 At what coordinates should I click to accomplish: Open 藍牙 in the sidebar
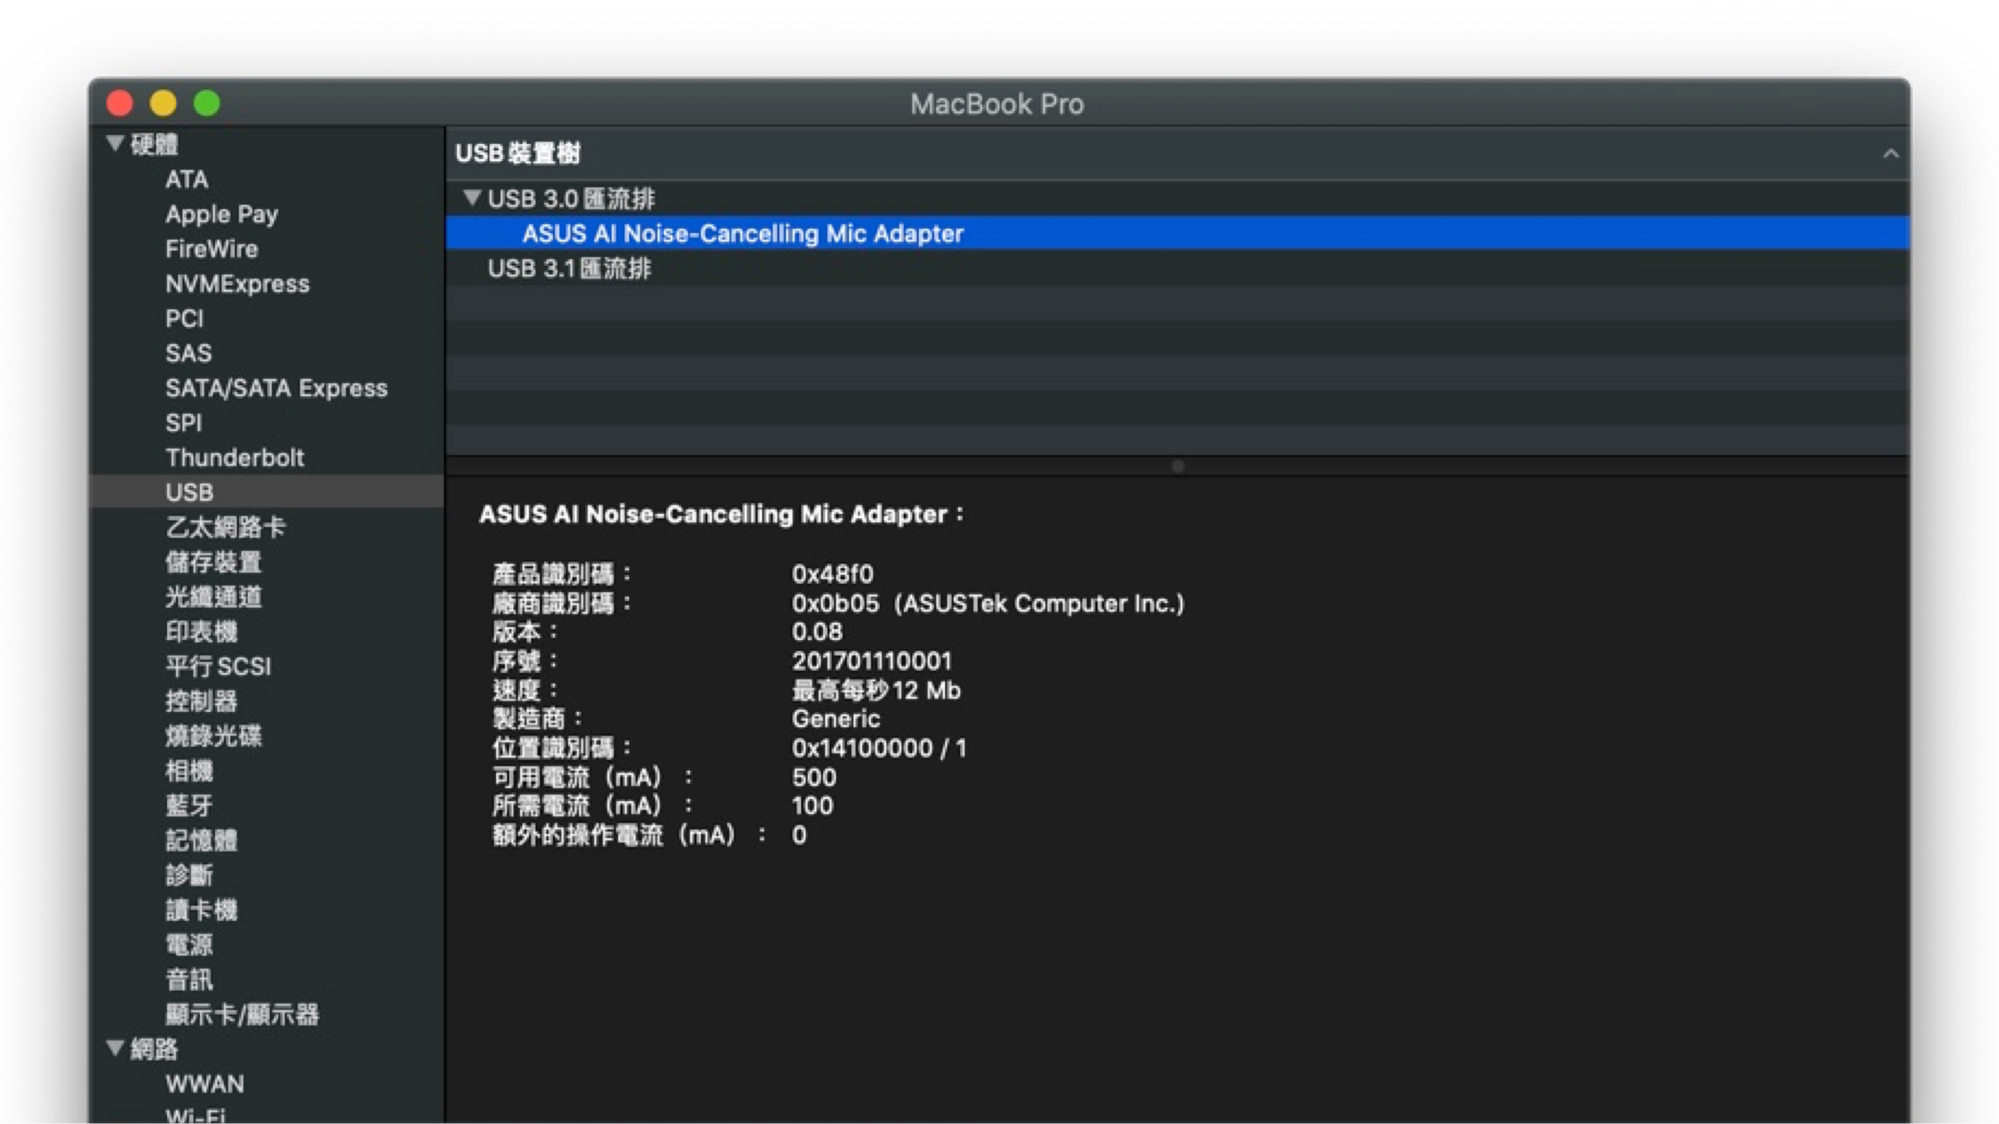(x=188, y=805)
